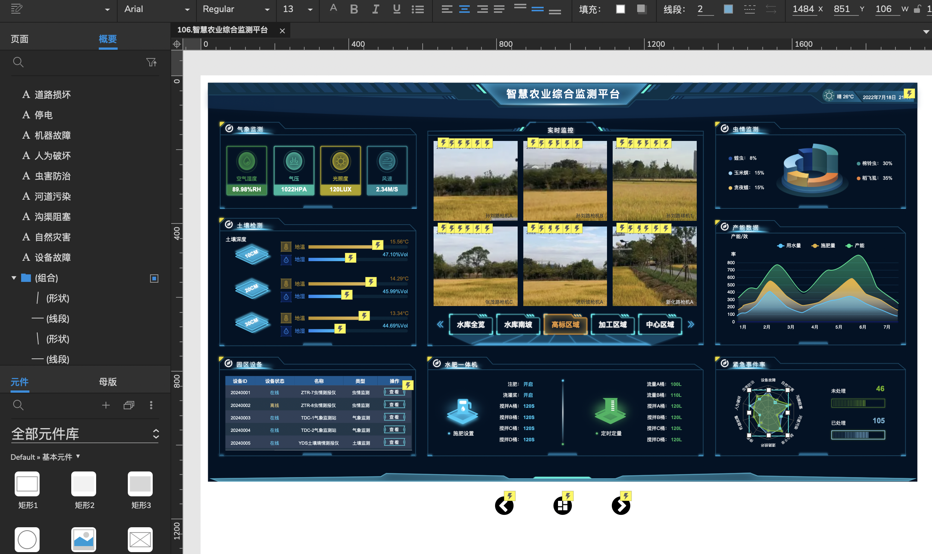This screenshot has height=554, width=932.
Task: Collapse the (组合) group in outline
Action: pyautogui.click(x=14, y=278)
